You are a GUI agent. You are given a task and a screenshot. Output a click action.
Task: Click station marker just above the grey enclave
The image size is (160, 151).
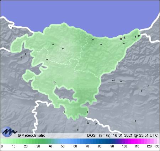54,82
